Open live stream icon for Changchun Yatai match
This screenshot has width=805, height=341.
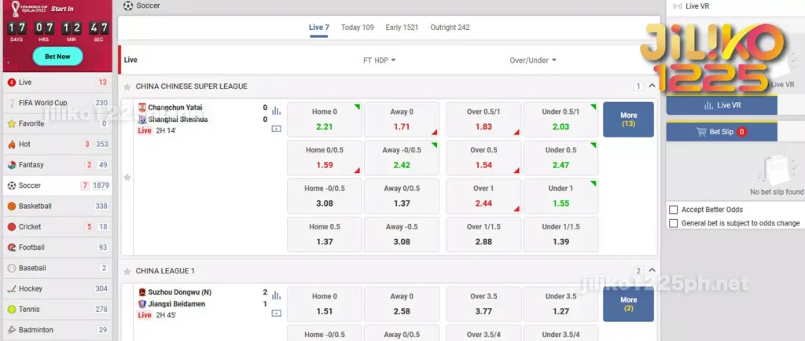276,129
